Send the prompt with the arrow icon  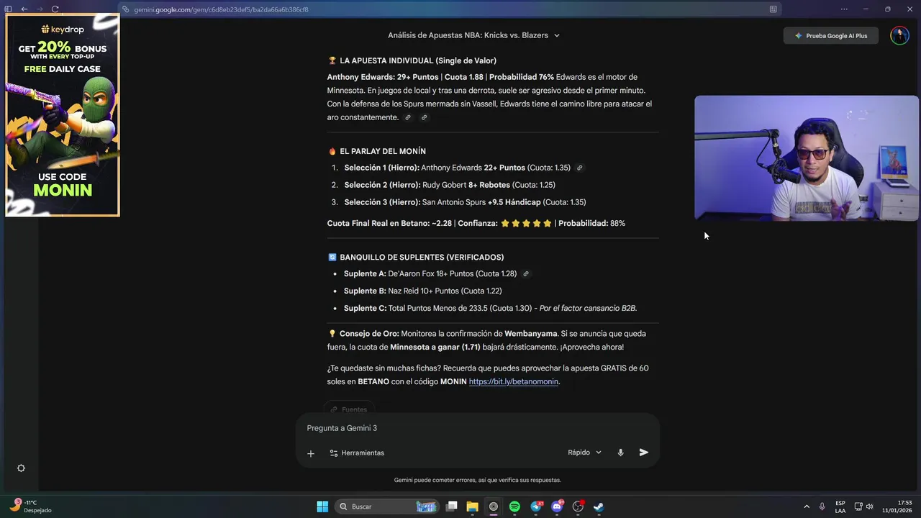click(644, 453)
